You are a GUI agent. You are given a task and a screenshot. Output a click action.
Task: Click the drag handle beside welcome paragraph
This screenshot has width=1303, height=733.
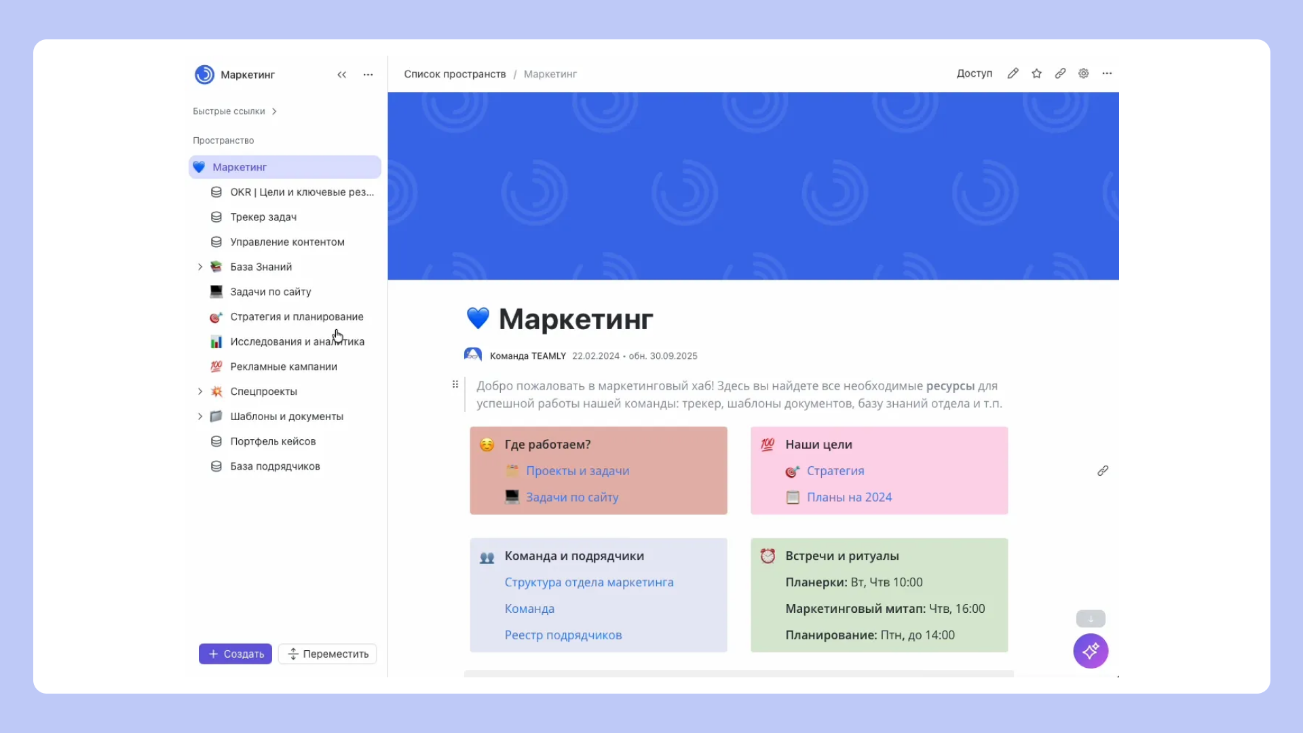coord(455,384)
